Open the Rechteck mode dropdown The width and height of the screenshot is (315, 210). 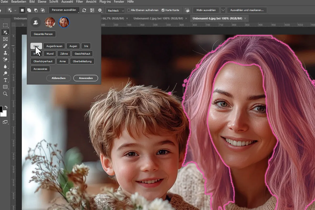point(115,10)
